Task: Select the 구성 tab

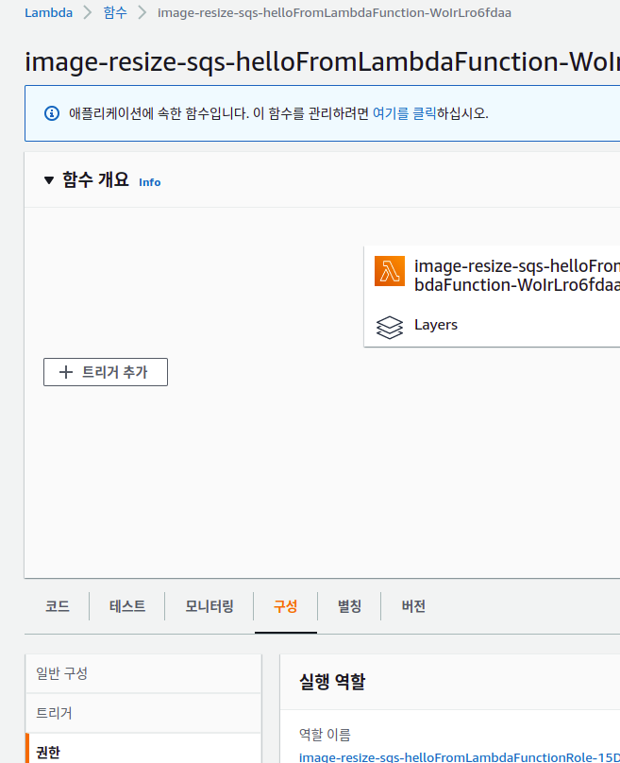Action: pyautogui.click(x=285, y=606)
